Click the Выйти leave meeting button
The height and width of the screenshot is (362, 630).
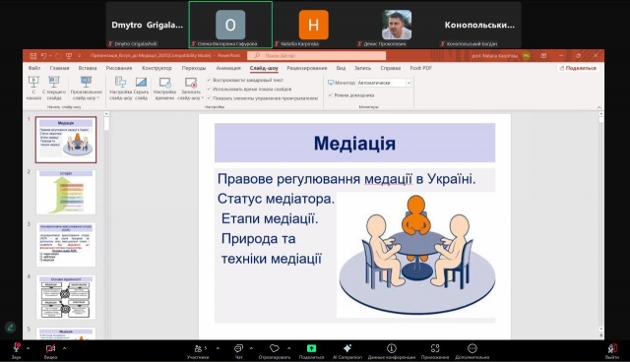[612, 351]
